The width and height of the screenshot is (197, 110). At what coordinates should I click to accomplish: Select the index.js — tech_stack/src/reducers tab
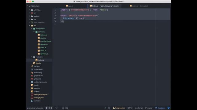[x=104, y=6]
